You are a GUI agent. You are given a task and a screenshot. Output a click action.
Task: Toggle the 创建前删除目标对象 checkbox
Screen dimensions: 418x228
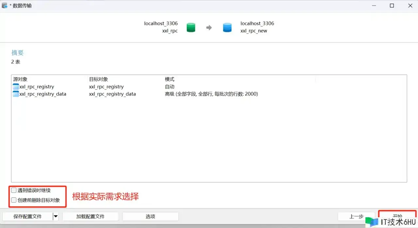click(14, 200)
